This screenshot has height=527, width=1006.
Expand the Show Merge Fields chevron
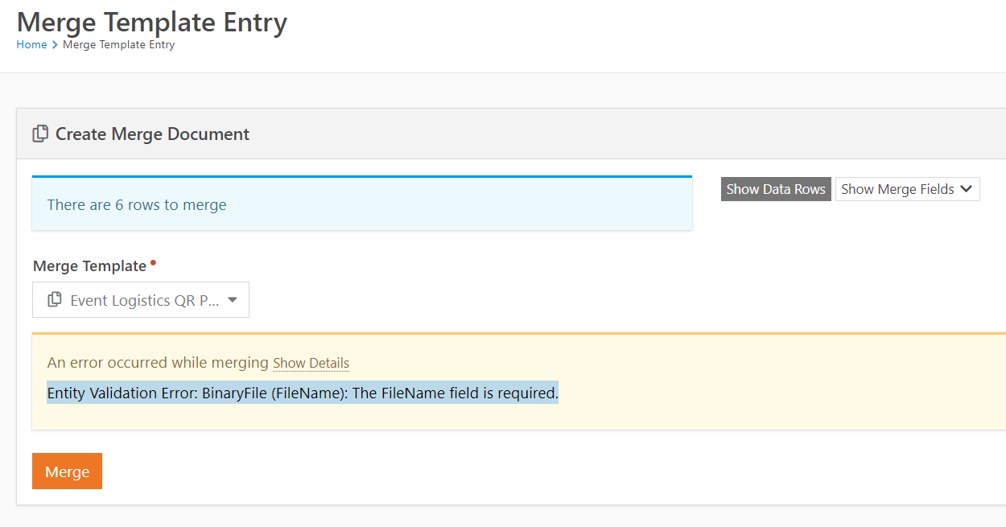967,189
